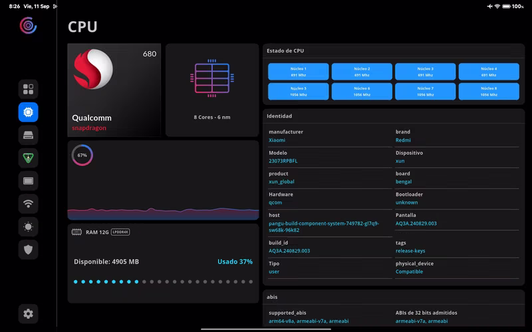The image size is (532, 332).
Task: Click the Wi-Fi icon in status bar
Action: pos(497,6)
